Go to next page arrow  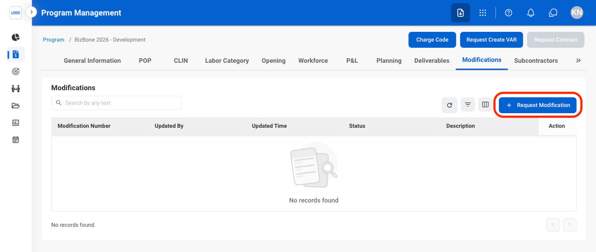coord(570,225)
